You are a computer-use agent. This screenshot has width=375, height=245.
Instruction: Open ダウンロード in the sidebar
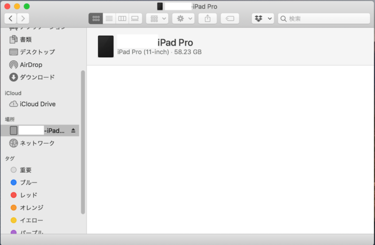pos(40,77)
